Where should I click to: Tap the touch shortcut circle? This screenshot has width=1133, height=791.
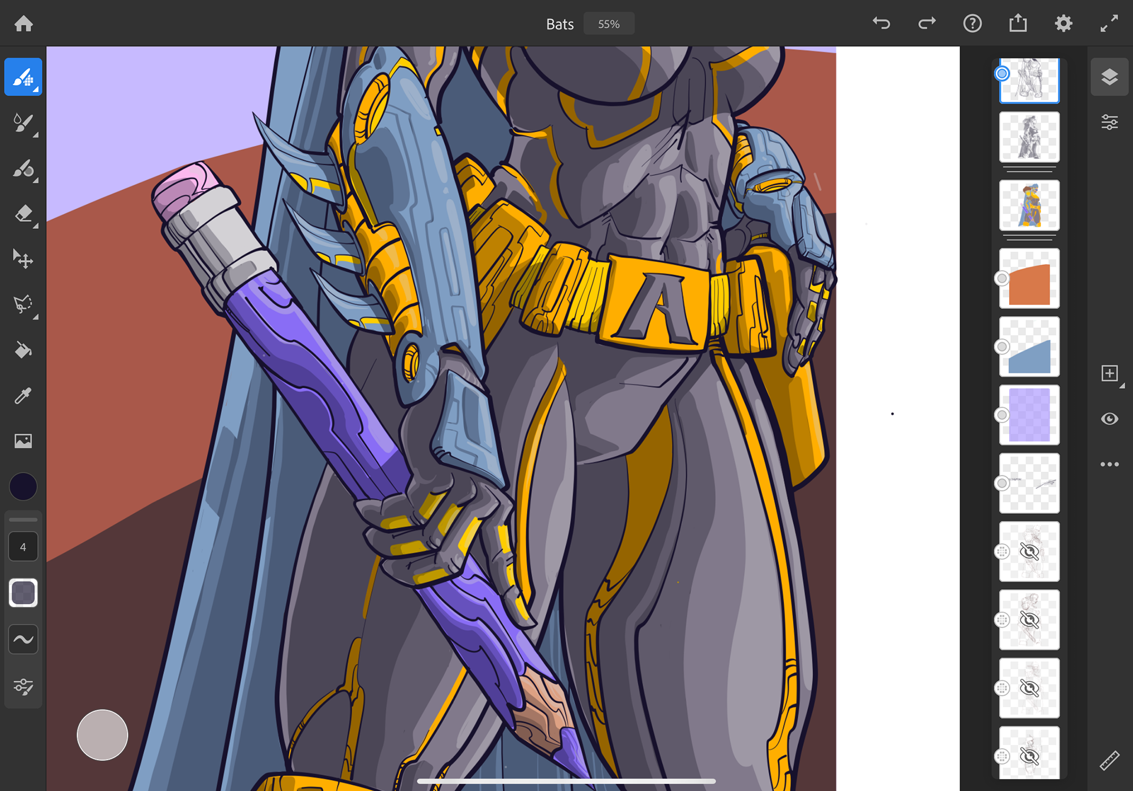pyautogui.click(x=102, y=735)
